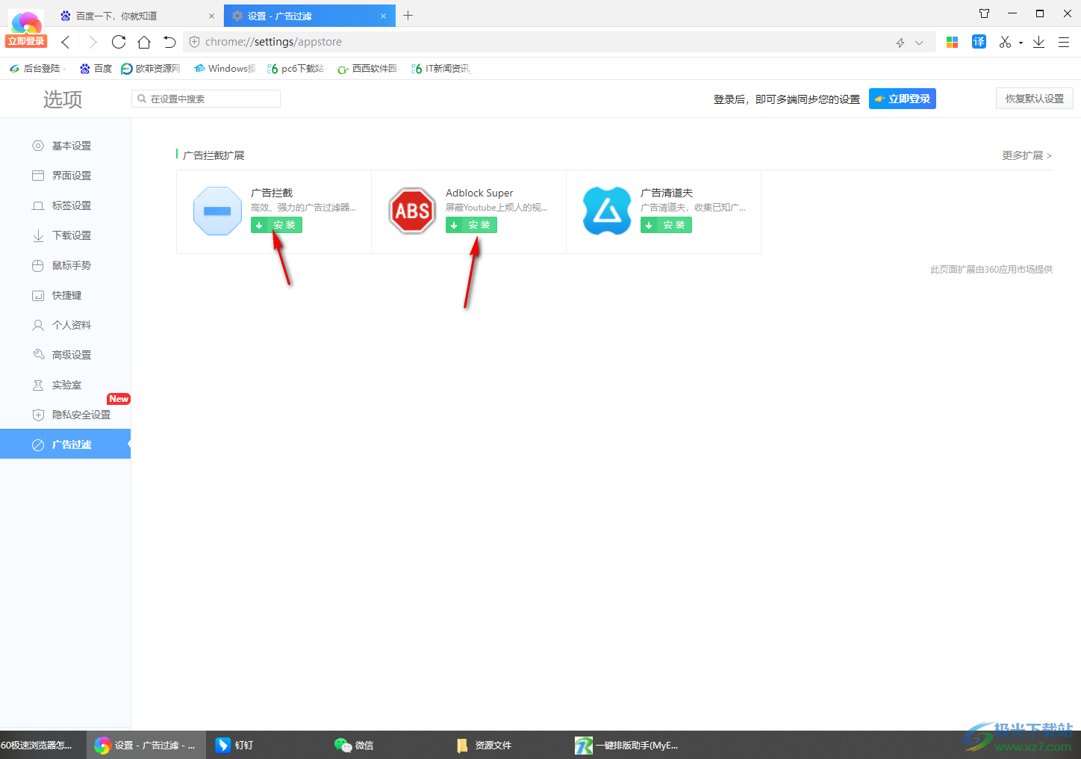The width and height of the screenshot is (1081, 759).
Task: Click the 更多扩展 link
Action: (x=1027, y=155)
